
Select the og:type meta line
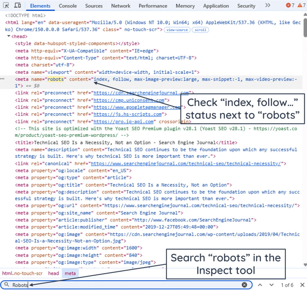(x=73, y=178)
